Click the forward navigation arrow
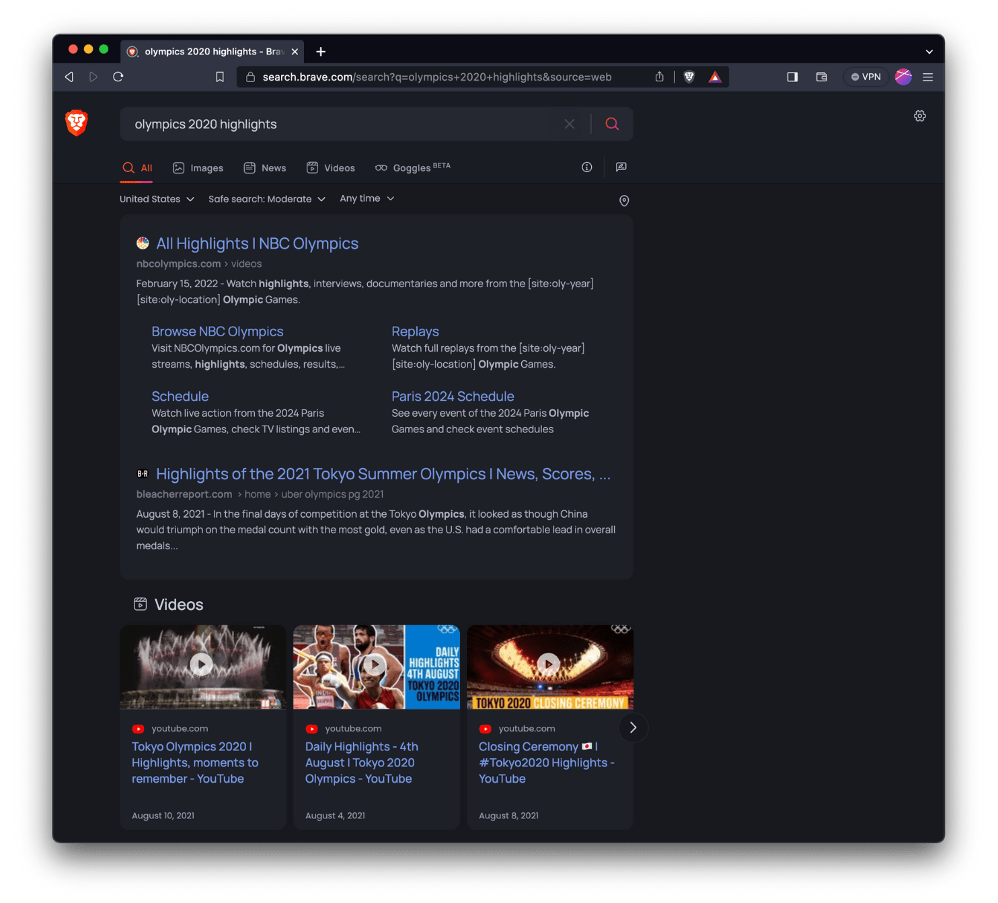The width and height of the screenshot is (998, 903). (93, 77)
